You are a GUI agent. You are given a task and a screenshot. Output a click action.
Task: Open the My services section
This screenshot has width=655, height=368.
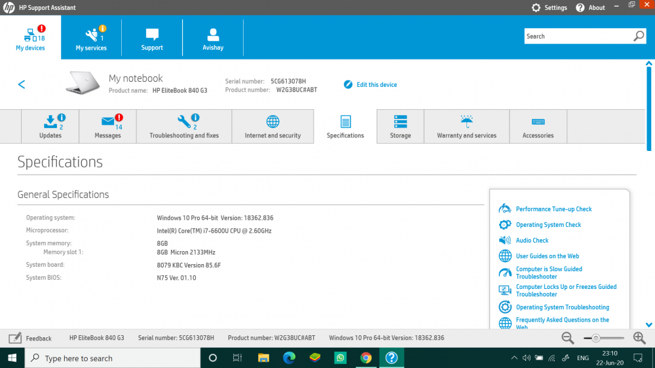click(x=91, y=37)
